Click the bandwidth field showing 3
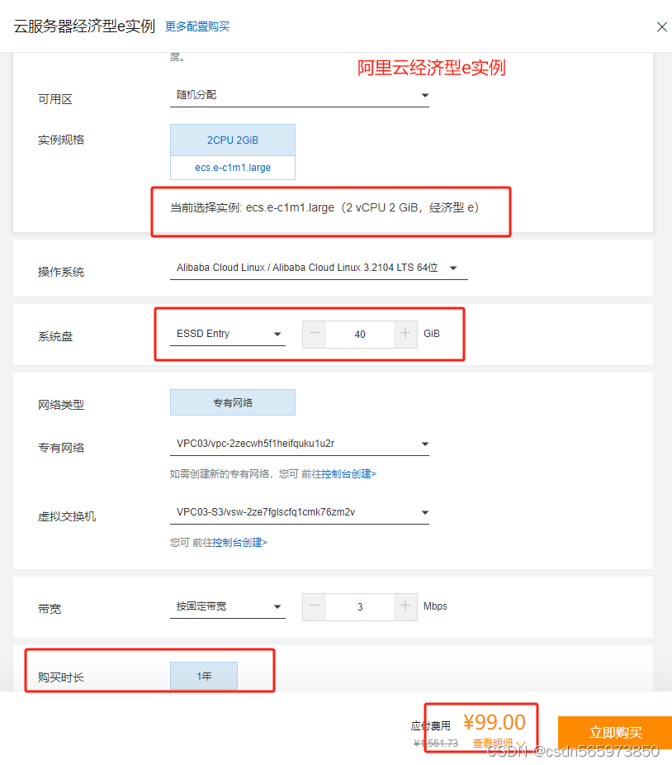Screen dimensions: 672x765 pyautogui.click(x=360, y=607)
